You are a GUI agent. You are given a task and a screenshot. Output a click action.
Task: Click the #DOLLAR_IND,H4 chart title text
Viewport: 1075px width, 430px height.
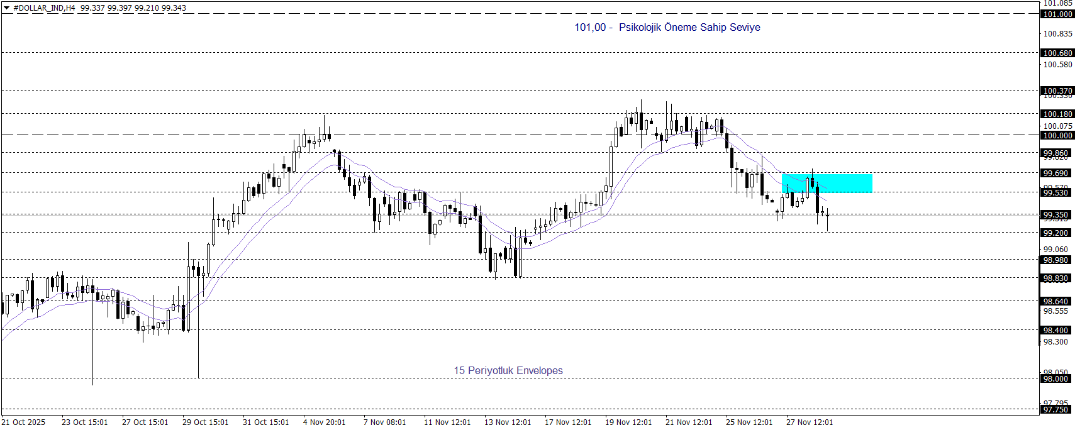pyautogui.click(x=44, y=8)
